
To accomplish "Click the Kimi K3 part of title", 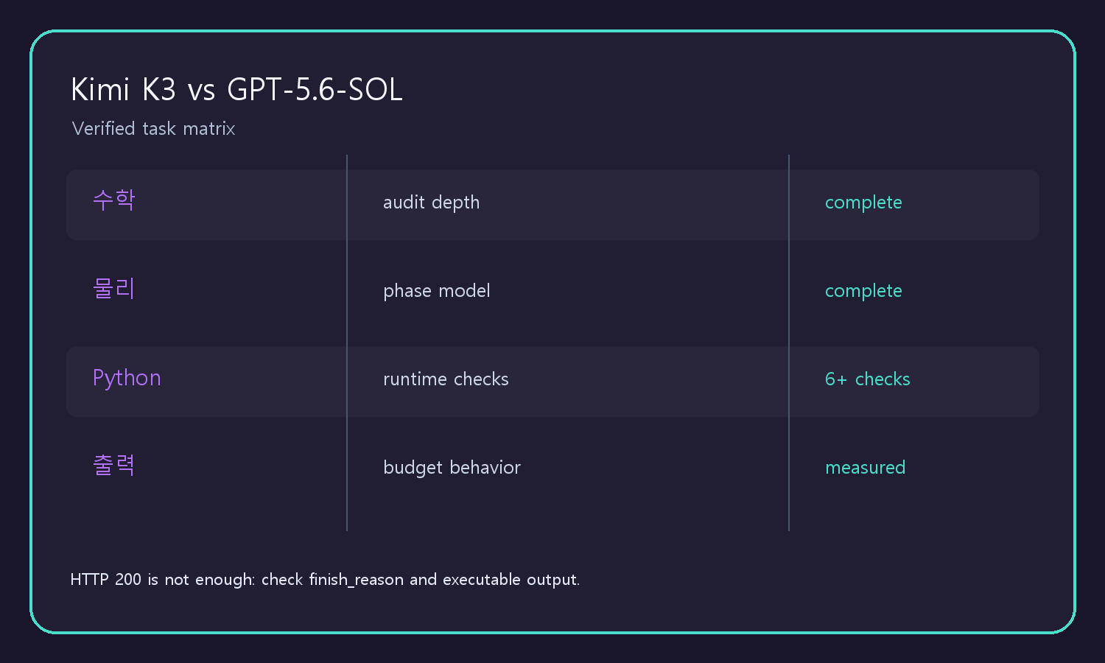I will 124,90.
